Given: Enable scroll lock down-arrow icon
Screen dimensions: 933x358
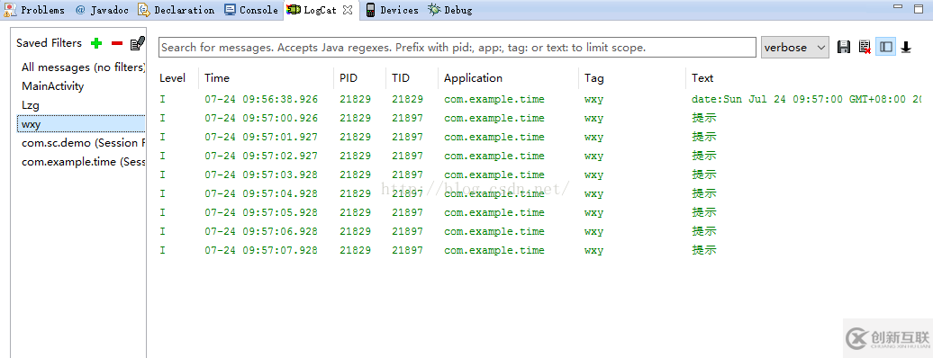Looking at the screenshot, I should 906,47.
